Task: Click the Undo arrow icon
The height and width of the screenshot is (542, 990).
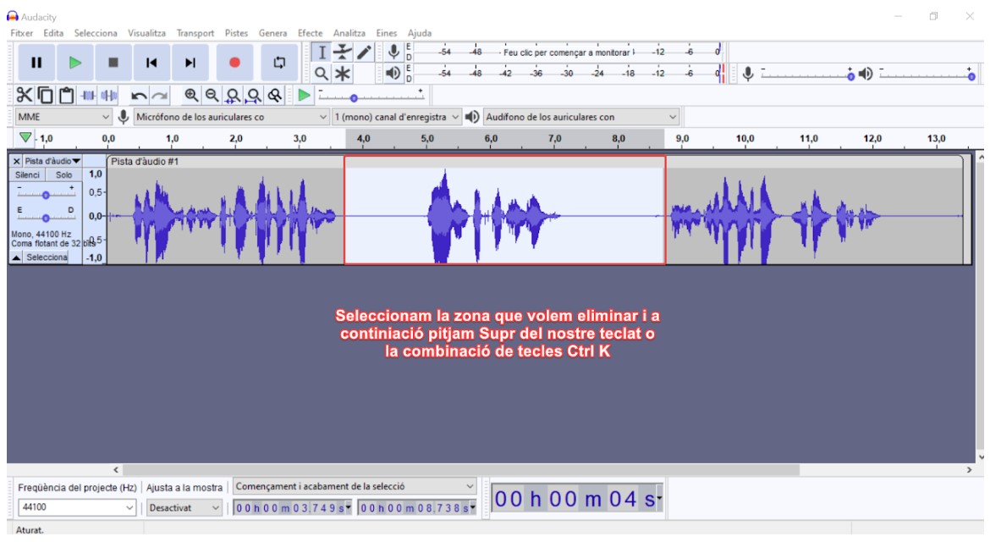Action: [x=140, y=96]
